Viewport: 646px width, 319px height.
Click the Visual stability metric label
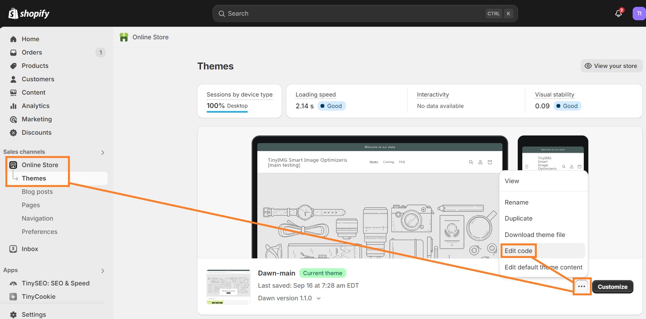(x=554, y=94)
